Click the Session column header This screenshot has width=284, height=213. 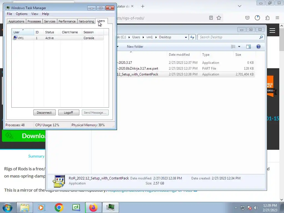[x=93, y=32]
